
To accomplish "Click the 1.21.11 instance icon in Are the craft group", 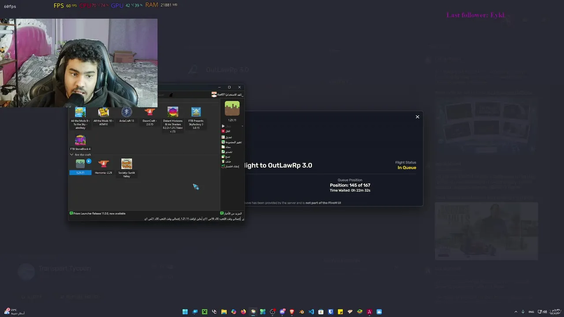I will 80,164.
